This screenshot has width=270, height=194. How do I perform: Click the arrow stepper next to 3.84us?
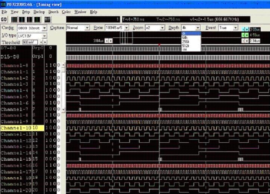pyautogui.click(x=108, y=40)
